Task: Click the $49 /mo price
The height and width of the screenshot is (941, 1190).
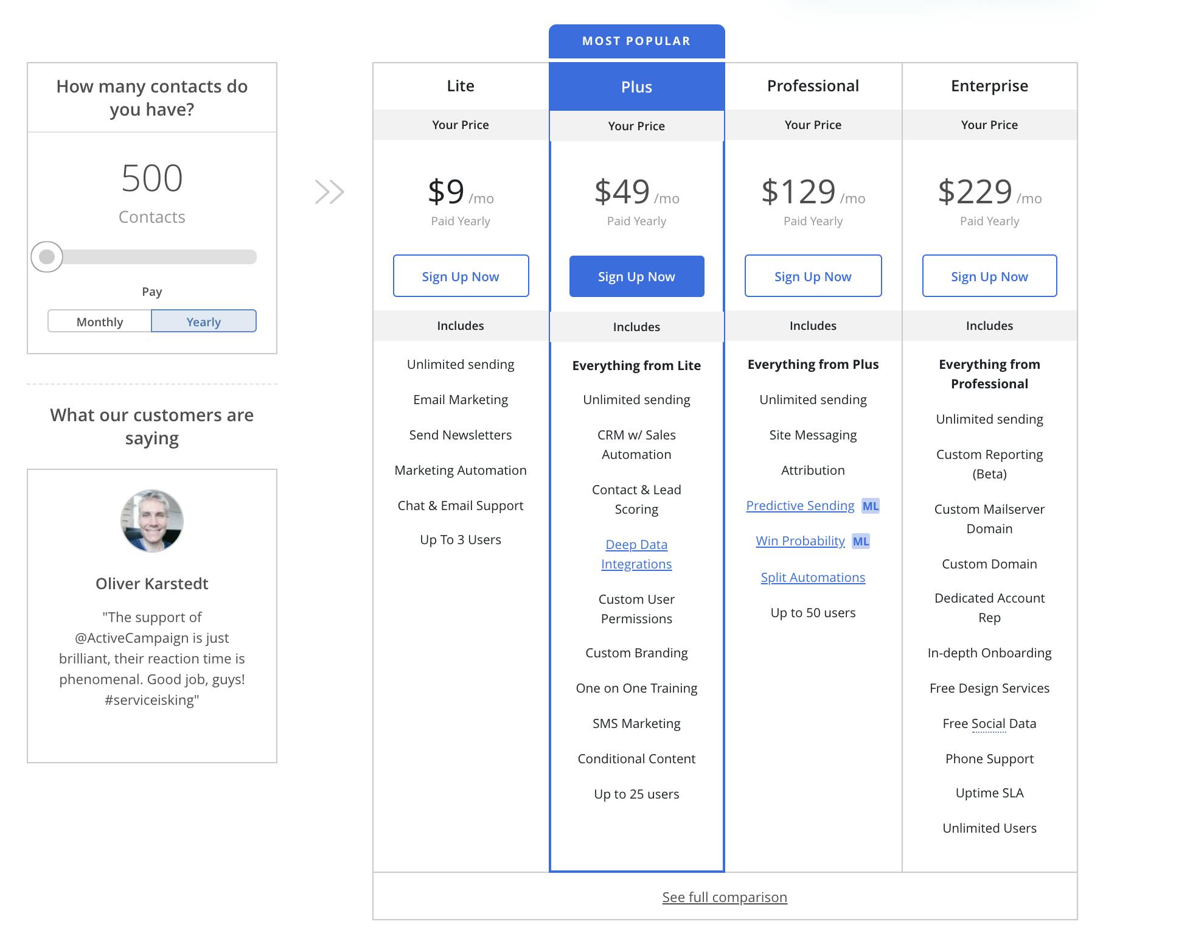Action: click(x=636, y=192)
